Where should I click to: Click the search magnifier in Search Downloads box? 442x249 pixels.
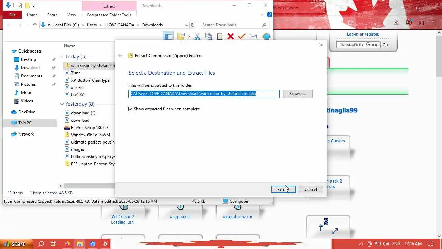tap(264, 25)
